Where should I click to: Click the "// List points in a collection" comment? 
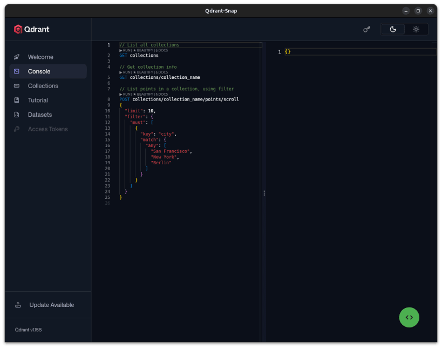pyautogui.click(x=176, y=89)
